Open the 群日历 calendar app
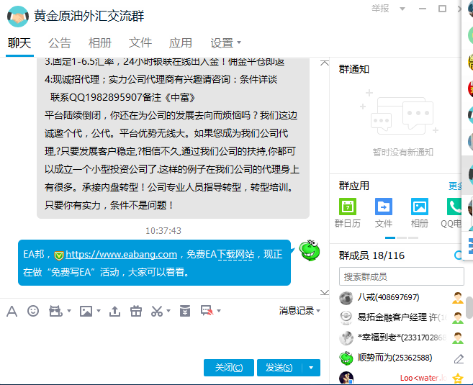This screenshot has height=385, width=473. click(348, 207)
